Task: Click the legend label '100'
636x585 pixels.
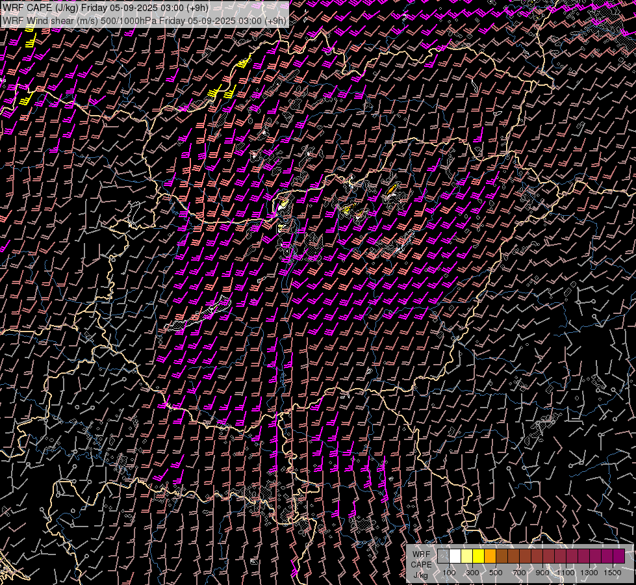Action: tap(449, 573)
